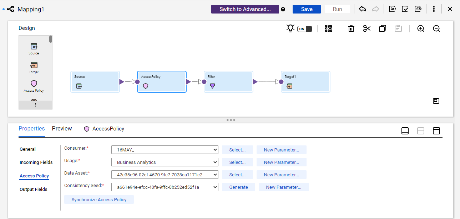Click Select button for Consumer
The width and height of the screenshot is (460, 219).
coord(237,150)
